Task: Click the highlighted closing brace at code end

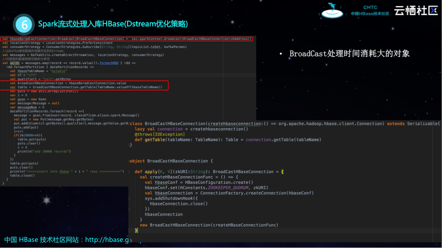Action: [136, 230]
